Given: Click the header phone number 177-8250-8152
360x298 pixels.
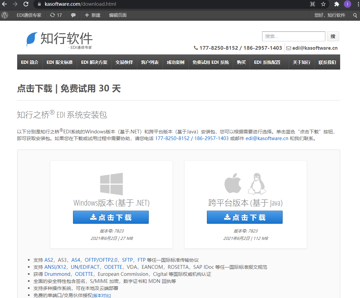Looking at the screenshot, I should [219, 48].
